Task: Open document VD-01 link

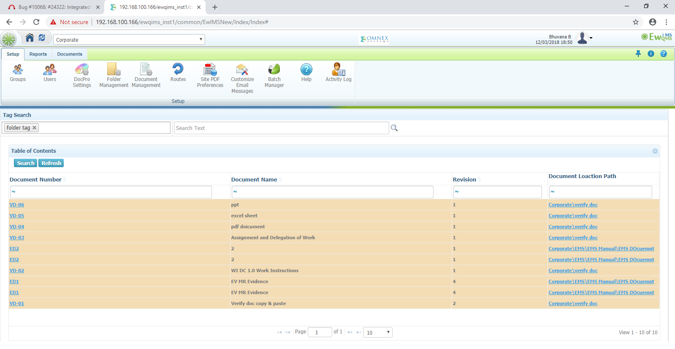Action: (x=17, y=303)
